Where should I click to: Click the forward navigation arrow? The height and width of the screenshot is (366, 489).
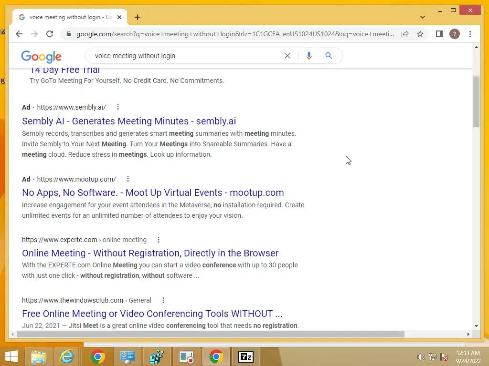[34, 34]
